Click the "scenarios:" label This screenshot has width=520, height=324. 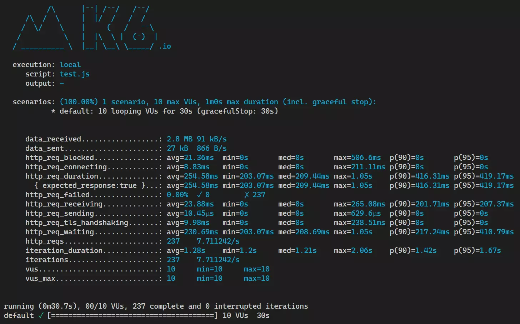(x=34, y=102)
